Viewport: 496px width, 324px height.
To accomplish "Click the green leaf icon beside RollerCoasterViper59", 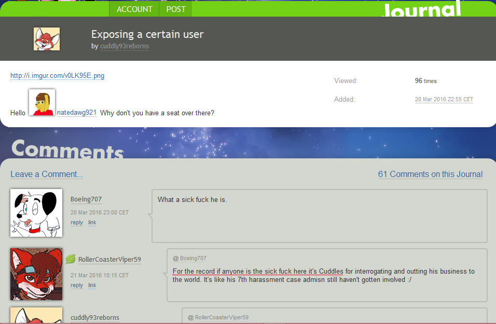I will click(71, 259).
